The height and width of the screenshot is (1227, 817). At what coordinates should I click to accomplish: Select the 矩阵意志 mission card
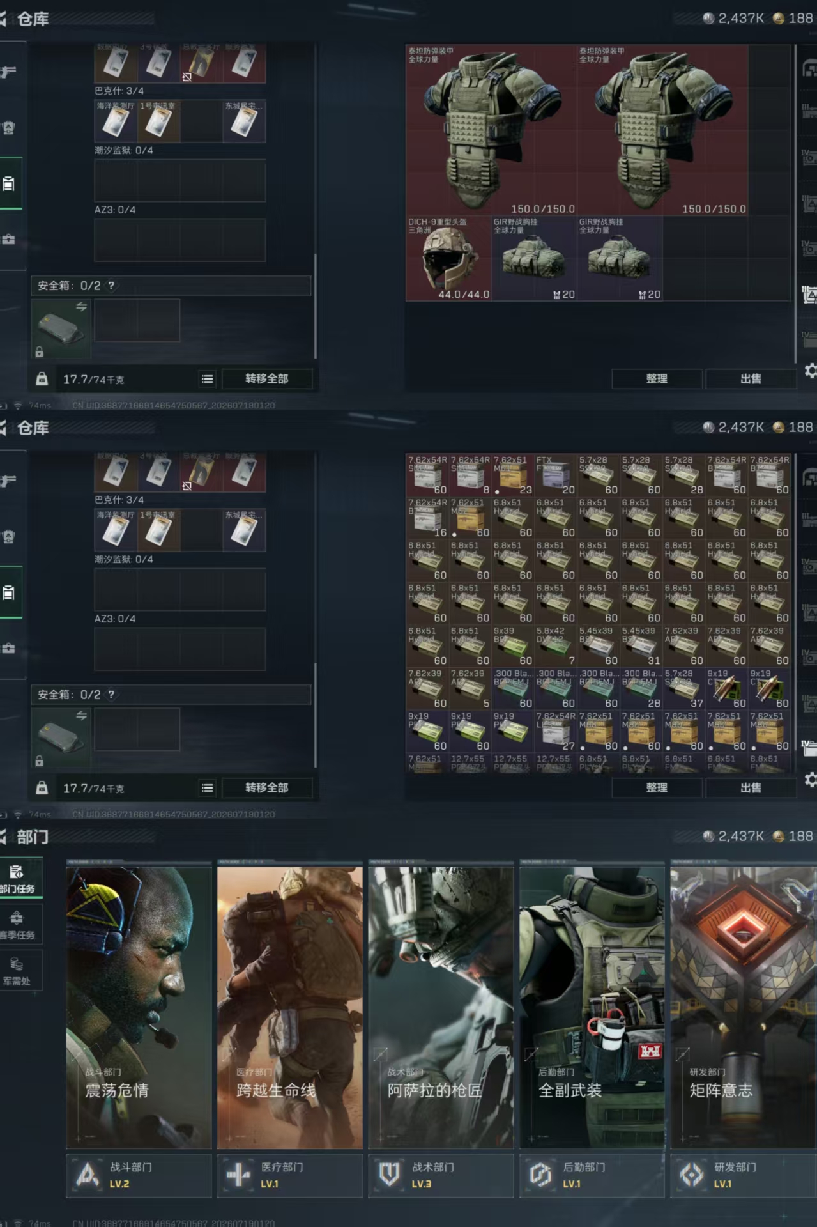[x=744, y=1007]
